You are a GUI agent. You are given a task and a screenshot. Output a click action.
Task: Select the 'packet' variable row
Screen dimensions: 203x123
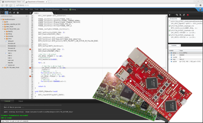click(x=185, y=62)
